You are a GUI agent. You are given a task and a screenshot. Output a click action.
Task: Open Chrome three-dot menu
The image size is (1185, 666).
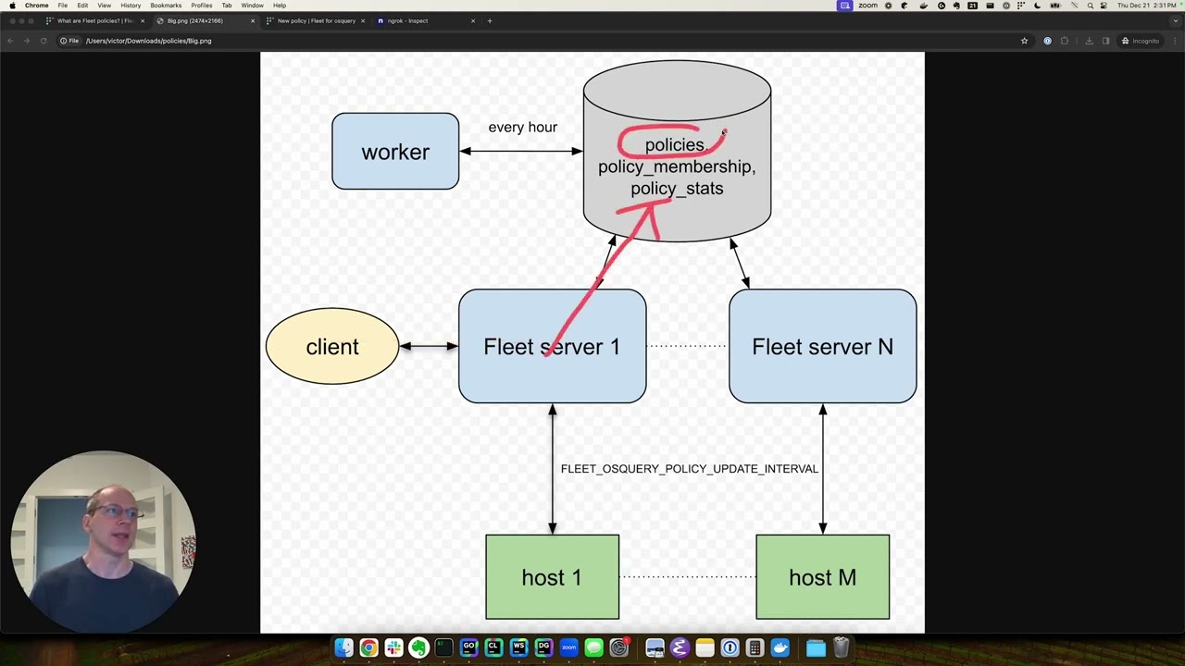(x=1175, y=41)
